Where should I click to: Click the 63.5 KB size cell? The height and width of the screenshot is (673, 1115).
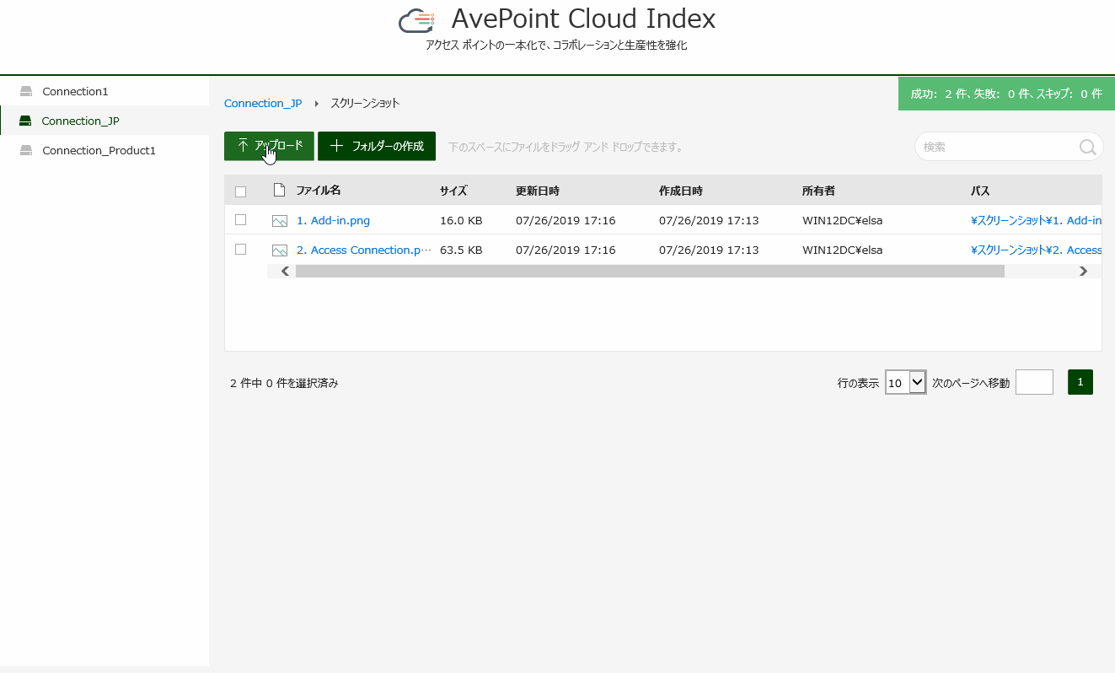pos(461,250)
